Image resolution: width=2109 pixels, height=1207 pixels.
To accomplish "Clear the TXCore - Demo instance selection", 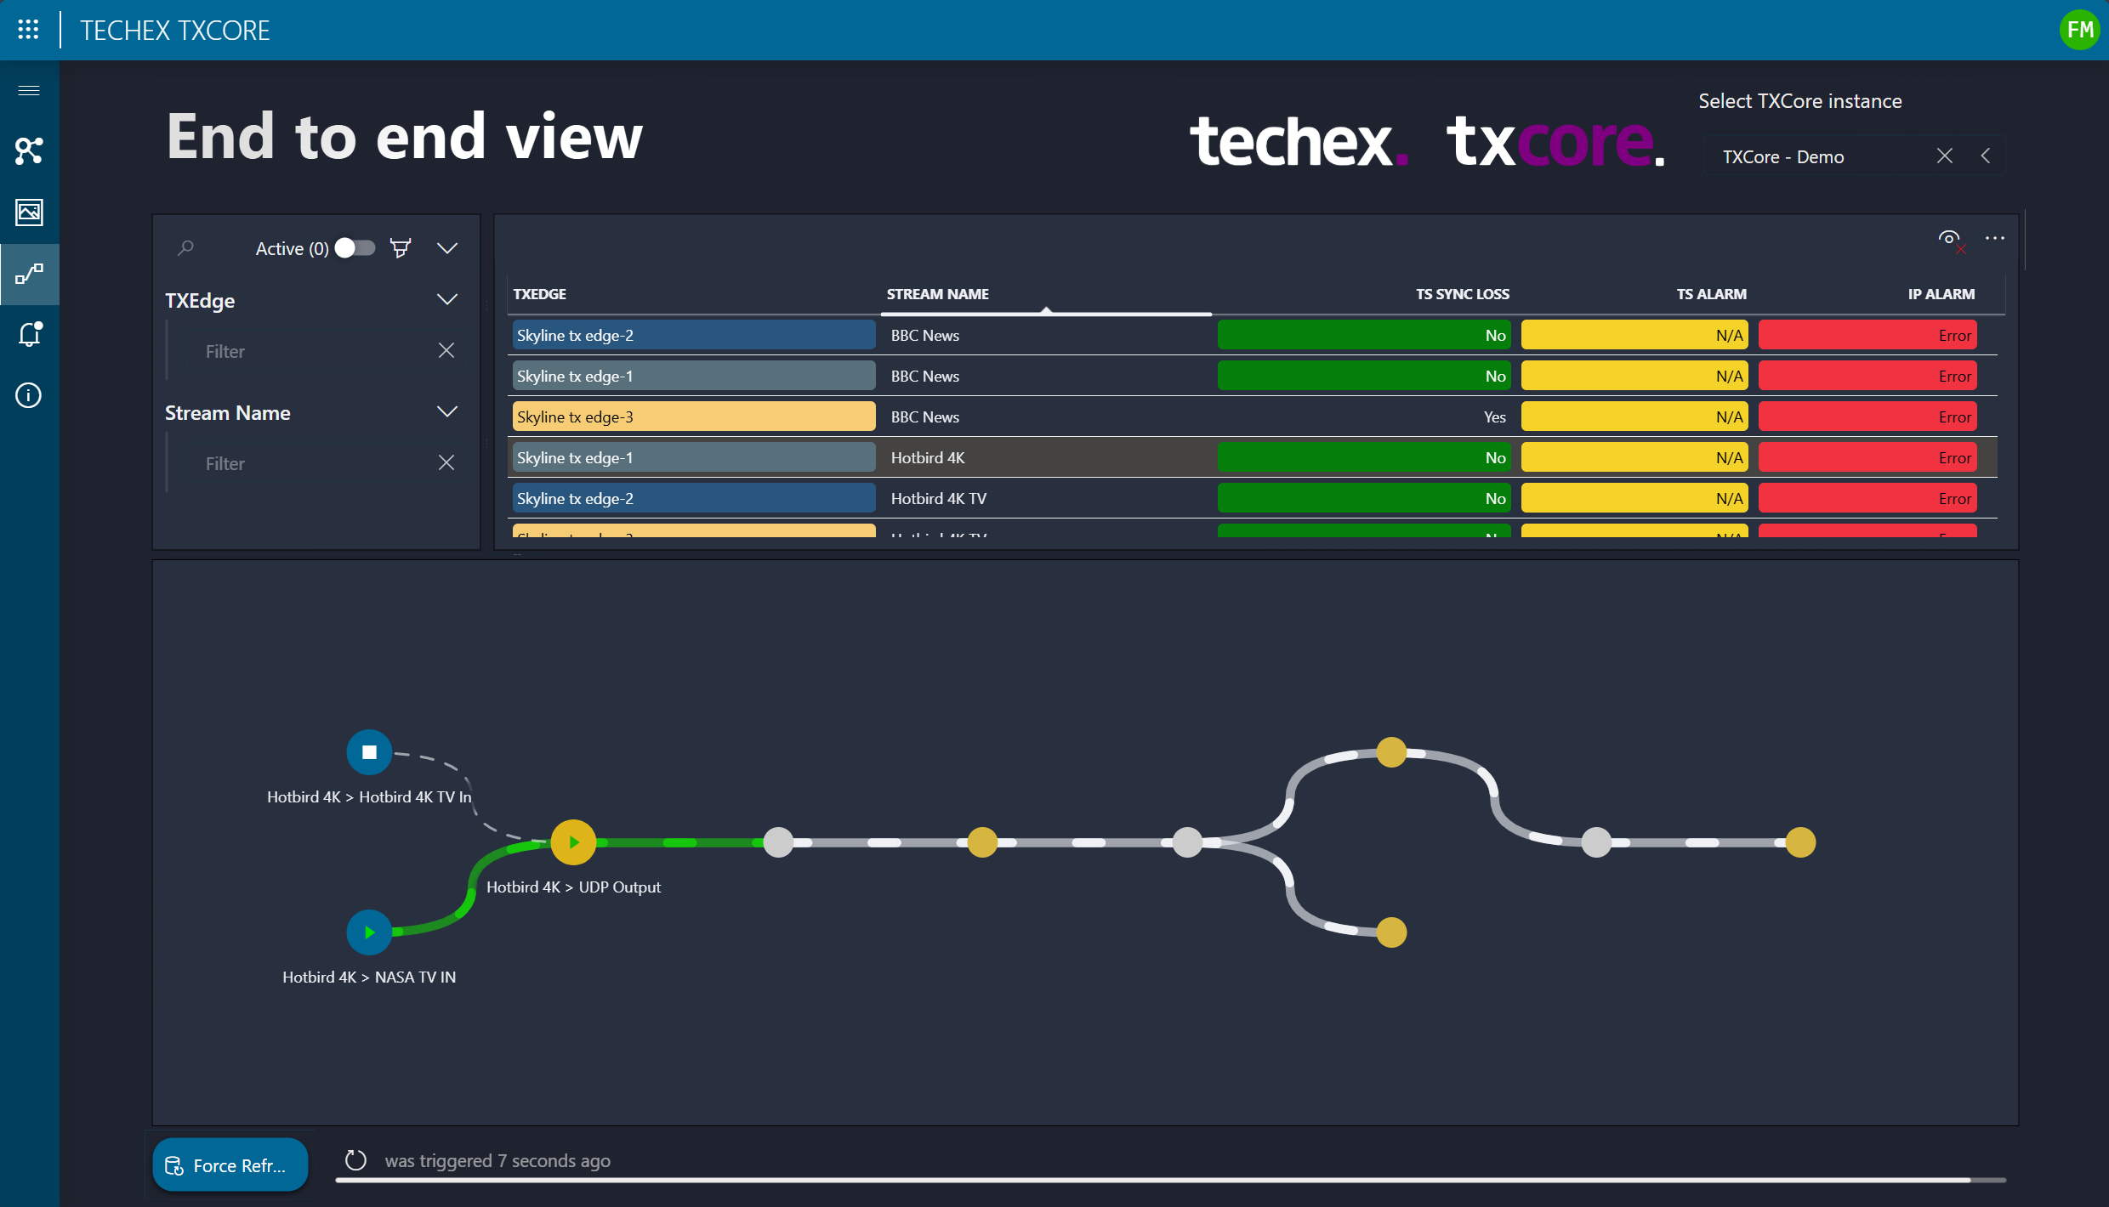I will (x=1945, y=156).
